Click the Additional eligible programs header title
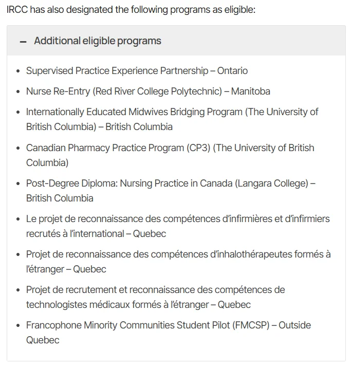The height and width of the screenshot is (366, 352). [x=98, y=41]
